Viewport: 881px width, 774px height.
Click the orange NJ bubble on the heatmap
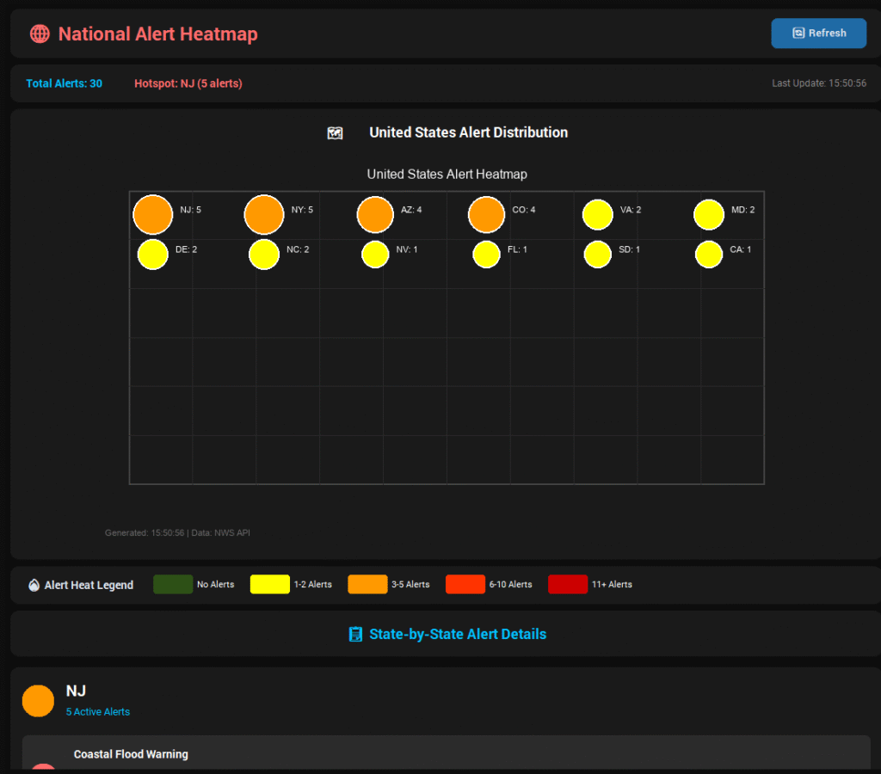tap(152, 214)
